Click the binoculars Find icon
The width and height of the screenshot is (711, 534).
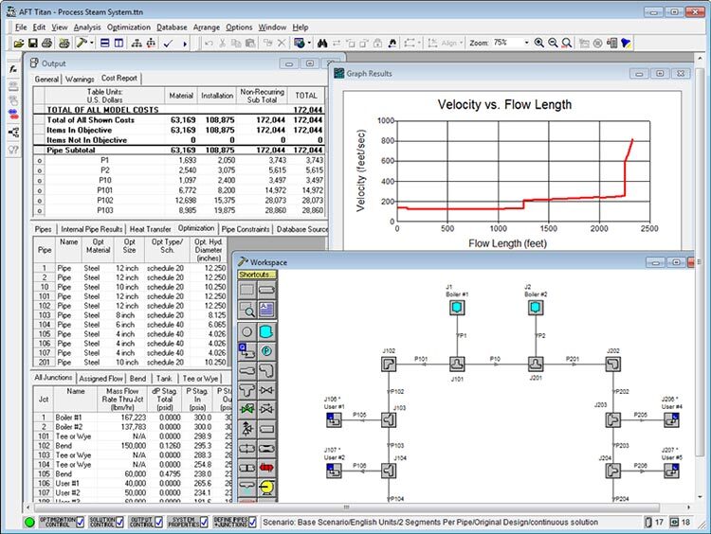(x=322, y=44)
